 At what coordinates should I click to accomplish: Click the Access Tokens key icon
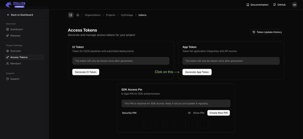click(x=8, y=57)
